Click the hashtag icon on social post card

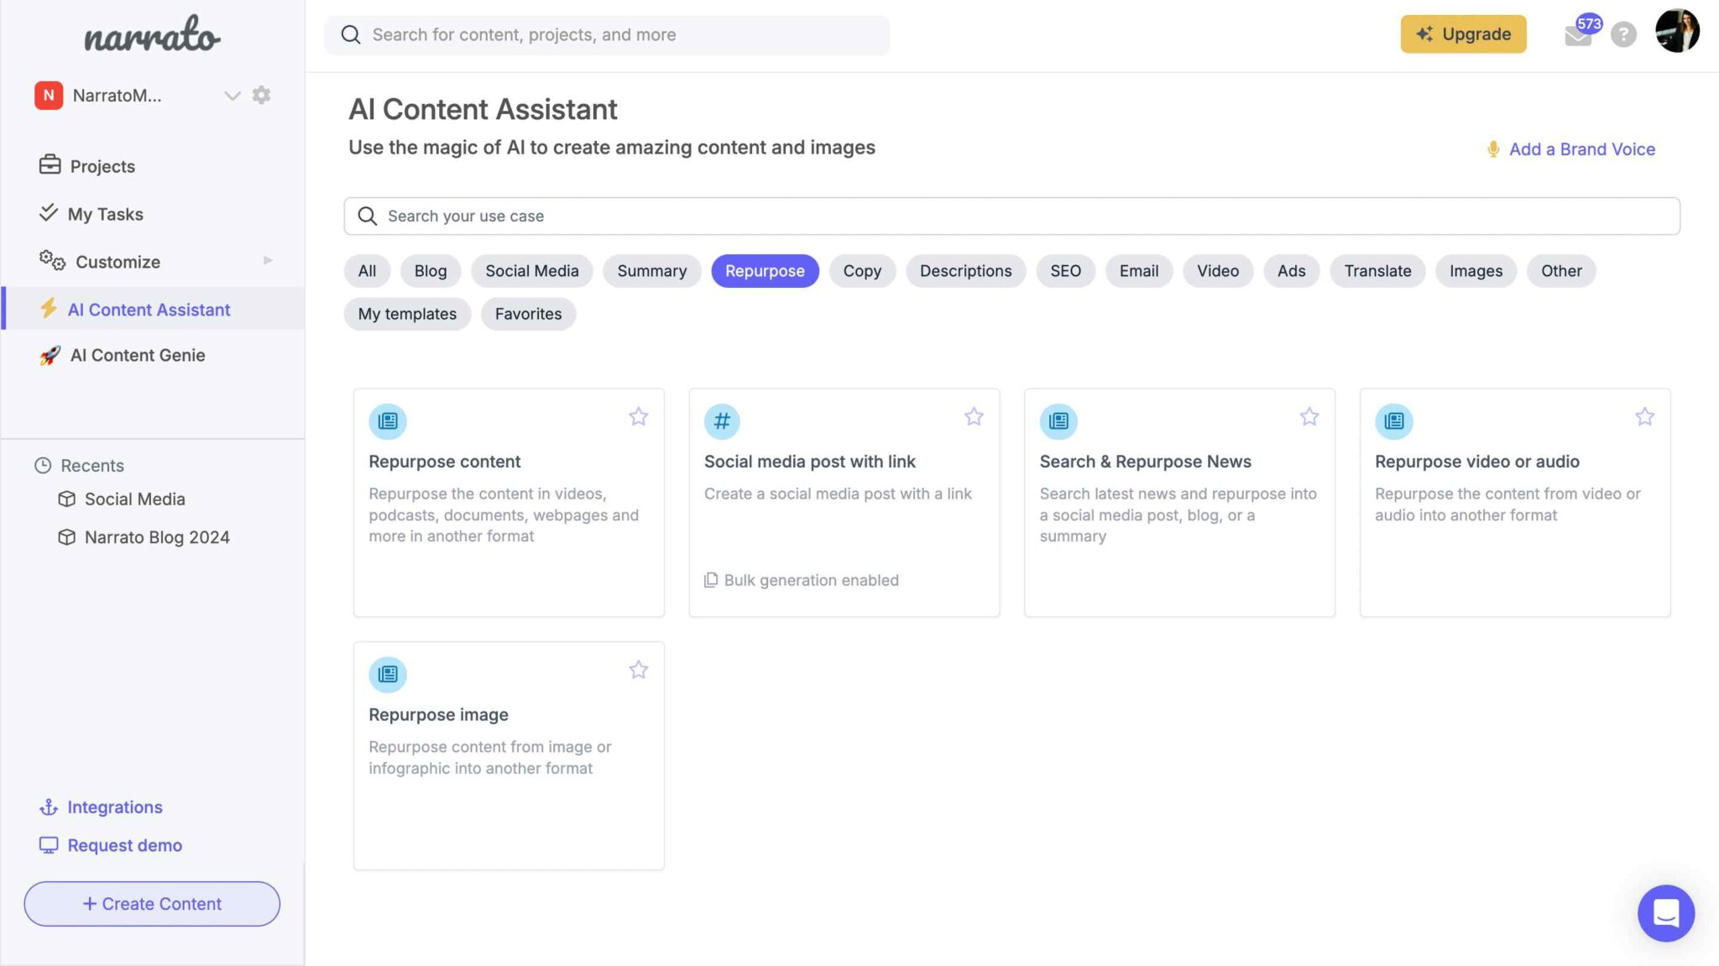coord(722,421)
